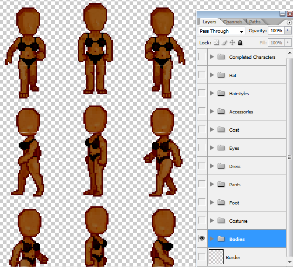Select the Pants layer group

pyautogui.click(x=247, y=184)
